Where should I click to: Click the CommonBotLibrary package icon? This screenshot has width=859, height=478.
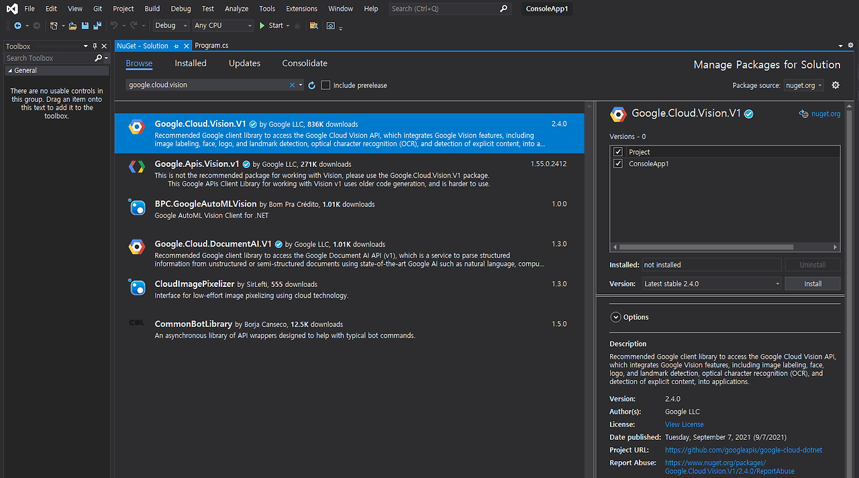[137, 323]
